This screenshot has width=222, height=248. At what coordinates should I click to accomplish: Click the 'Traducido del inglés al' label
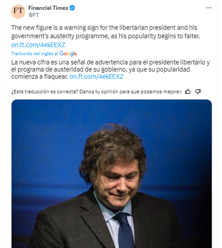[x=35, y=54]
